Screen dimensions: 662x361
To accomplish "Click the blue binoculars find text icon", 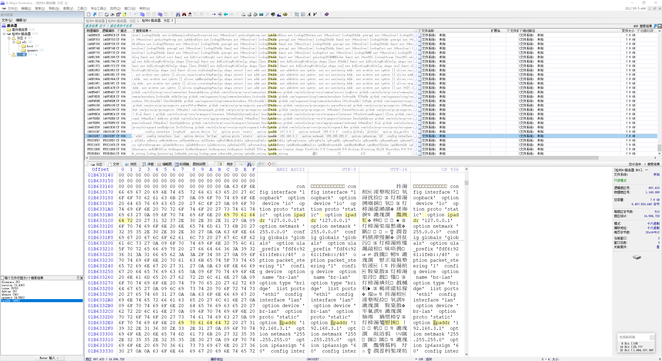I will click(178, 14).
